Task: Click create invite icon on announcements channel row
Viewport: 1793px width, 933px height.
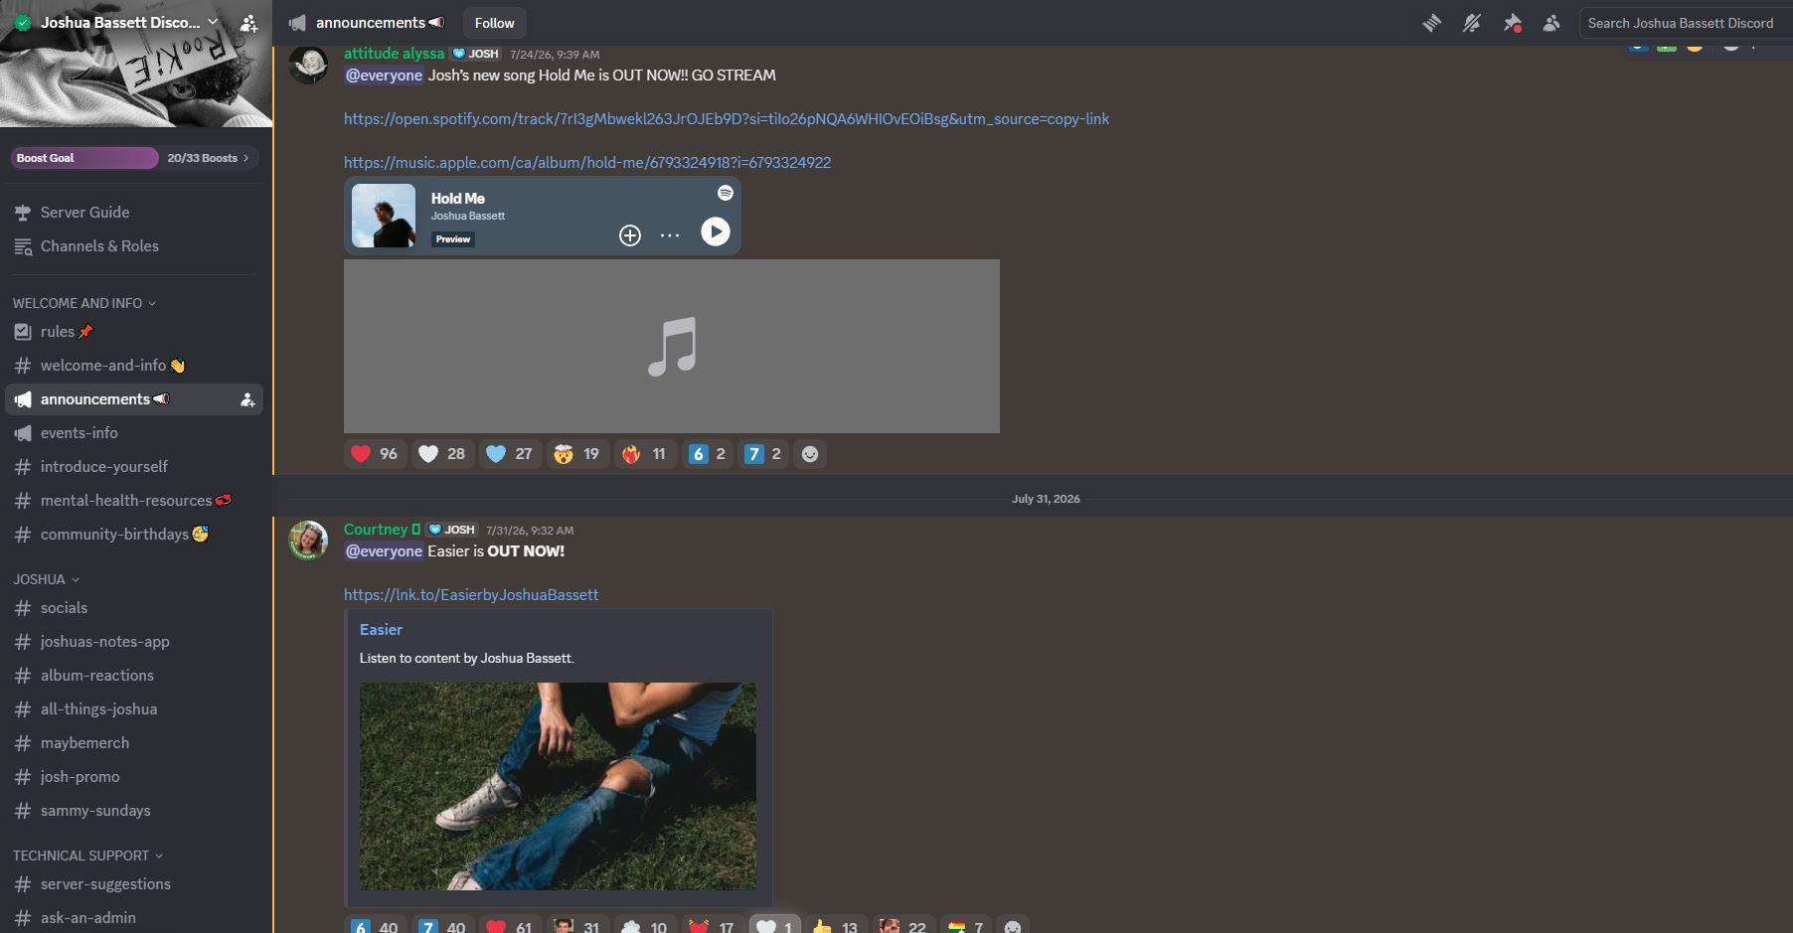Action: (247, 399)
